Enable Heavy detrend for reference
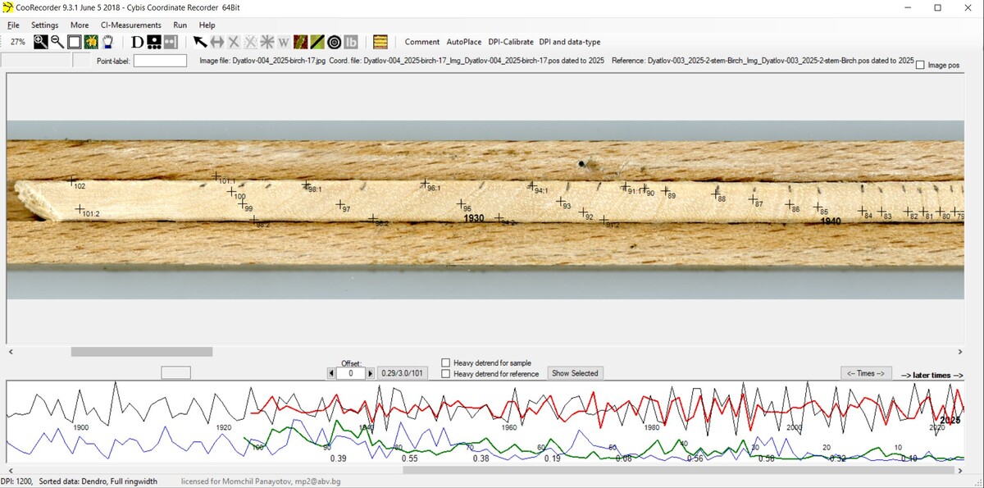The height and width of the screenshot is (488, 984). pos(446,374)
